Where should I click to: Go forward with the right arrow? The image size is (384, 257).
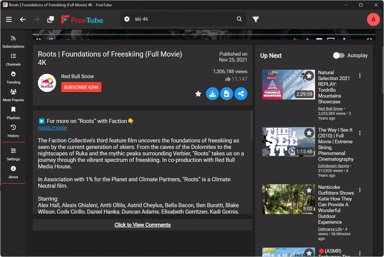pos(37,19)
